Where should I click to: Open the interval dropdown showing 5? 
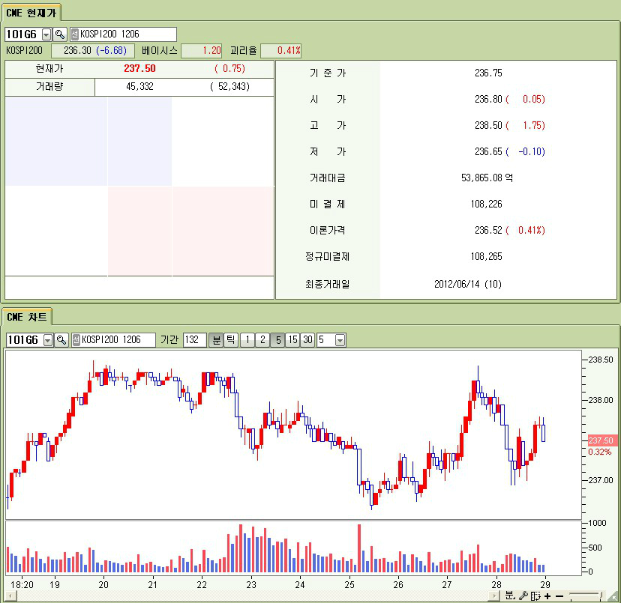340,340
